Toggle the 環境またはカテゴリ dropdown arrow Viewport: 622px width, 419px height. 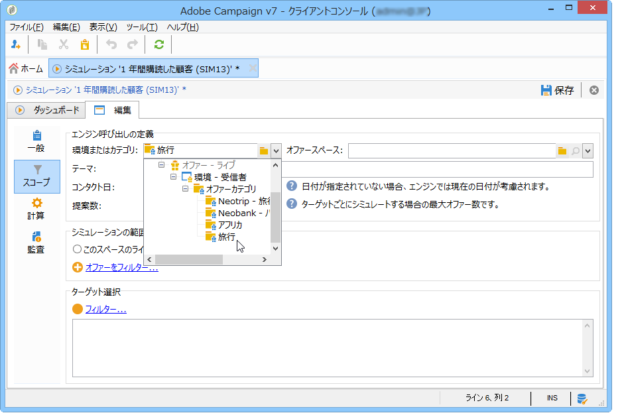(x=276, y=150)
